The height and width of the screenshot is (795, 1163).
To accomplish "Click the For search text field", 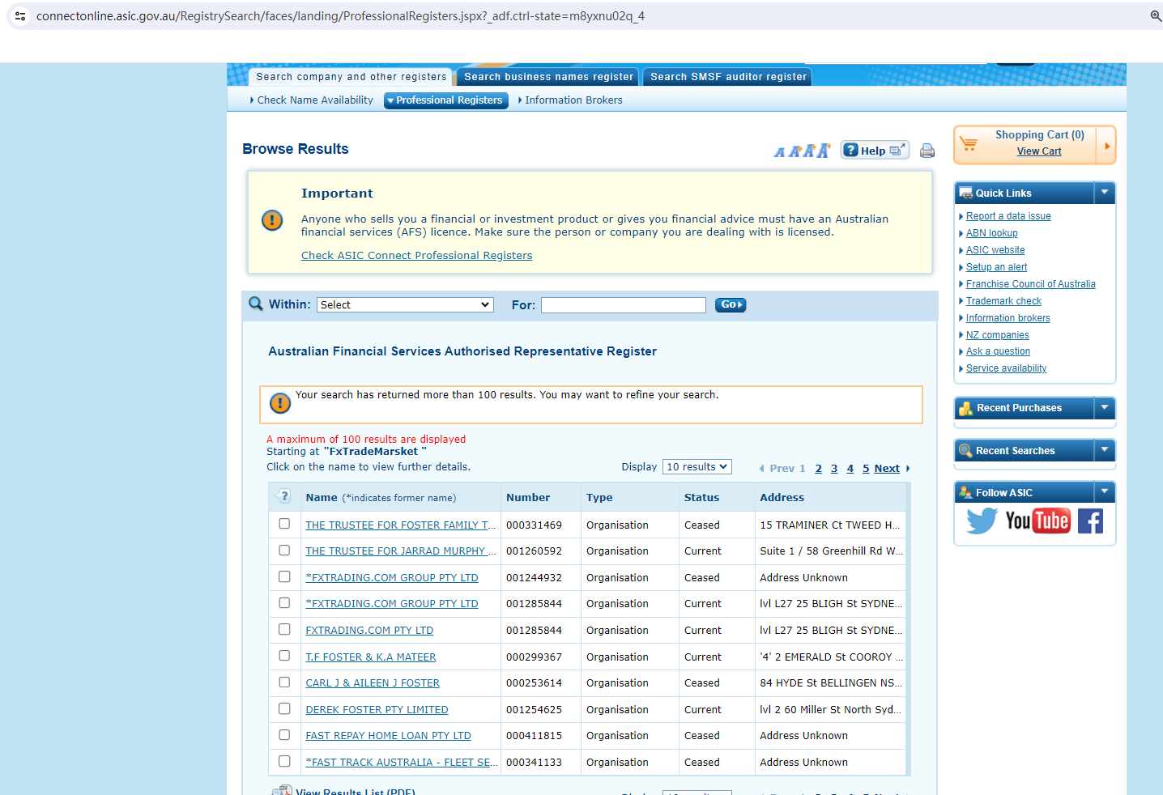I will 624,305.
